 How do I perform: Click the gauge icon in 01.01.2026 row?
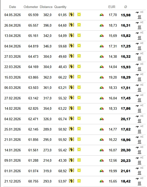102,171
